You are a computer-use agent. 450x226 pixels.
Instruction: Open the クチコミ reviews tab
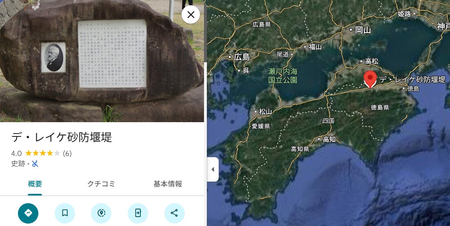point(101,184)
